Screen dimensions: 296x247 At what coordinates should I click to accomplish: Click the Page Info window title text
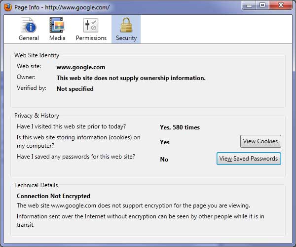coord(62,7)
